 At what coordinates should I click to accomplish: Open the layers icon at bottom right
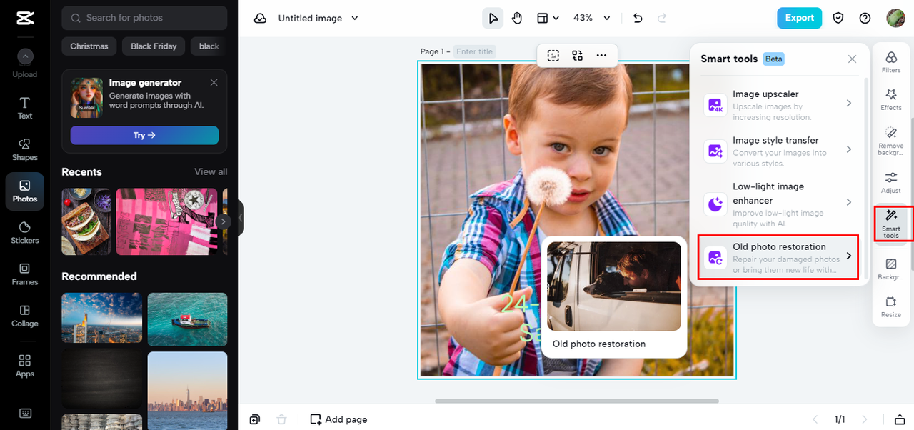point(900,419)
